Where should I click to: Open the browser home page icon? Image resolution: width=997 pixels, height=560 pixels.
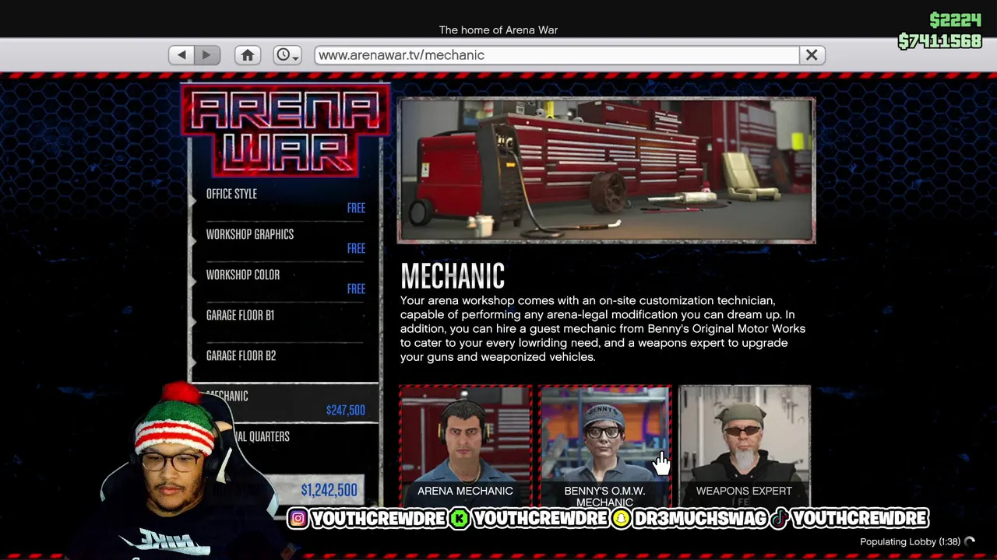pyautogui.click(x=248, y=55)
